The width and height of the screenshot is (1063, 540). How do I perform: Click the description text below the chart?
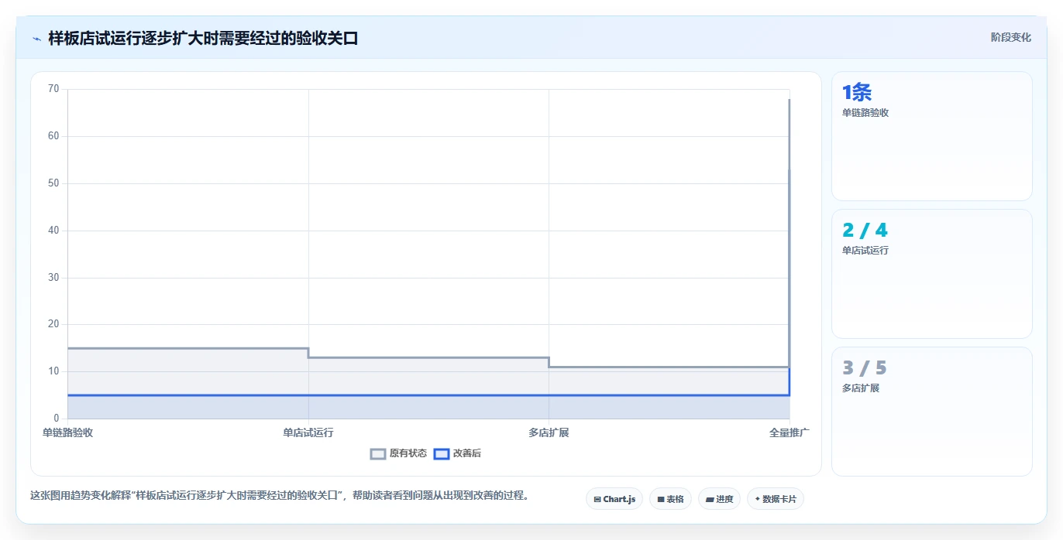[x=282, y=496]
